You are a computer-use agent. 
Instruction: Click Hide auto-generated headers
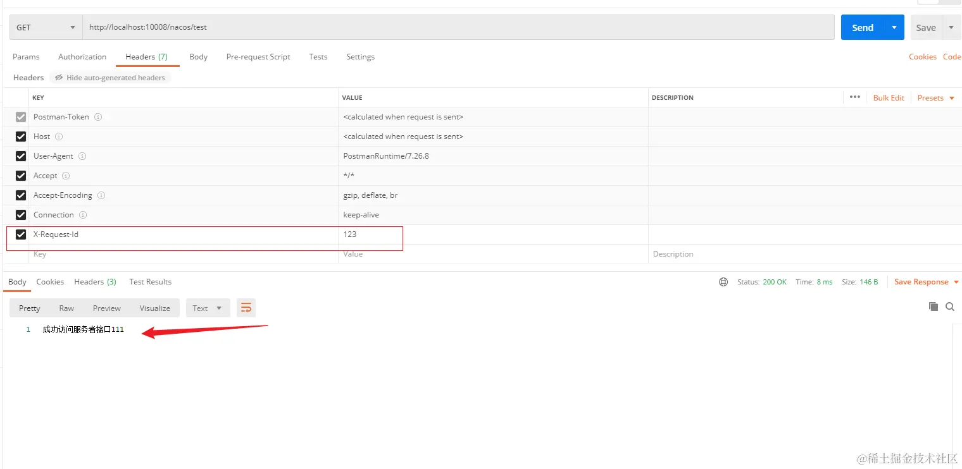(x=110, y=78)
